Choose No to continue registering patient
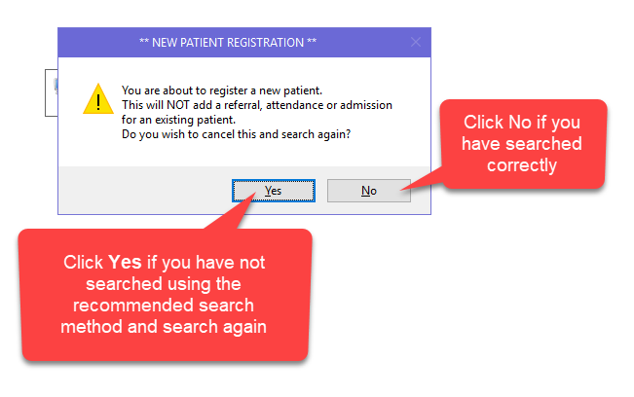Image resolution: width=634 pixels, height=397 pixels. point(369,191)
